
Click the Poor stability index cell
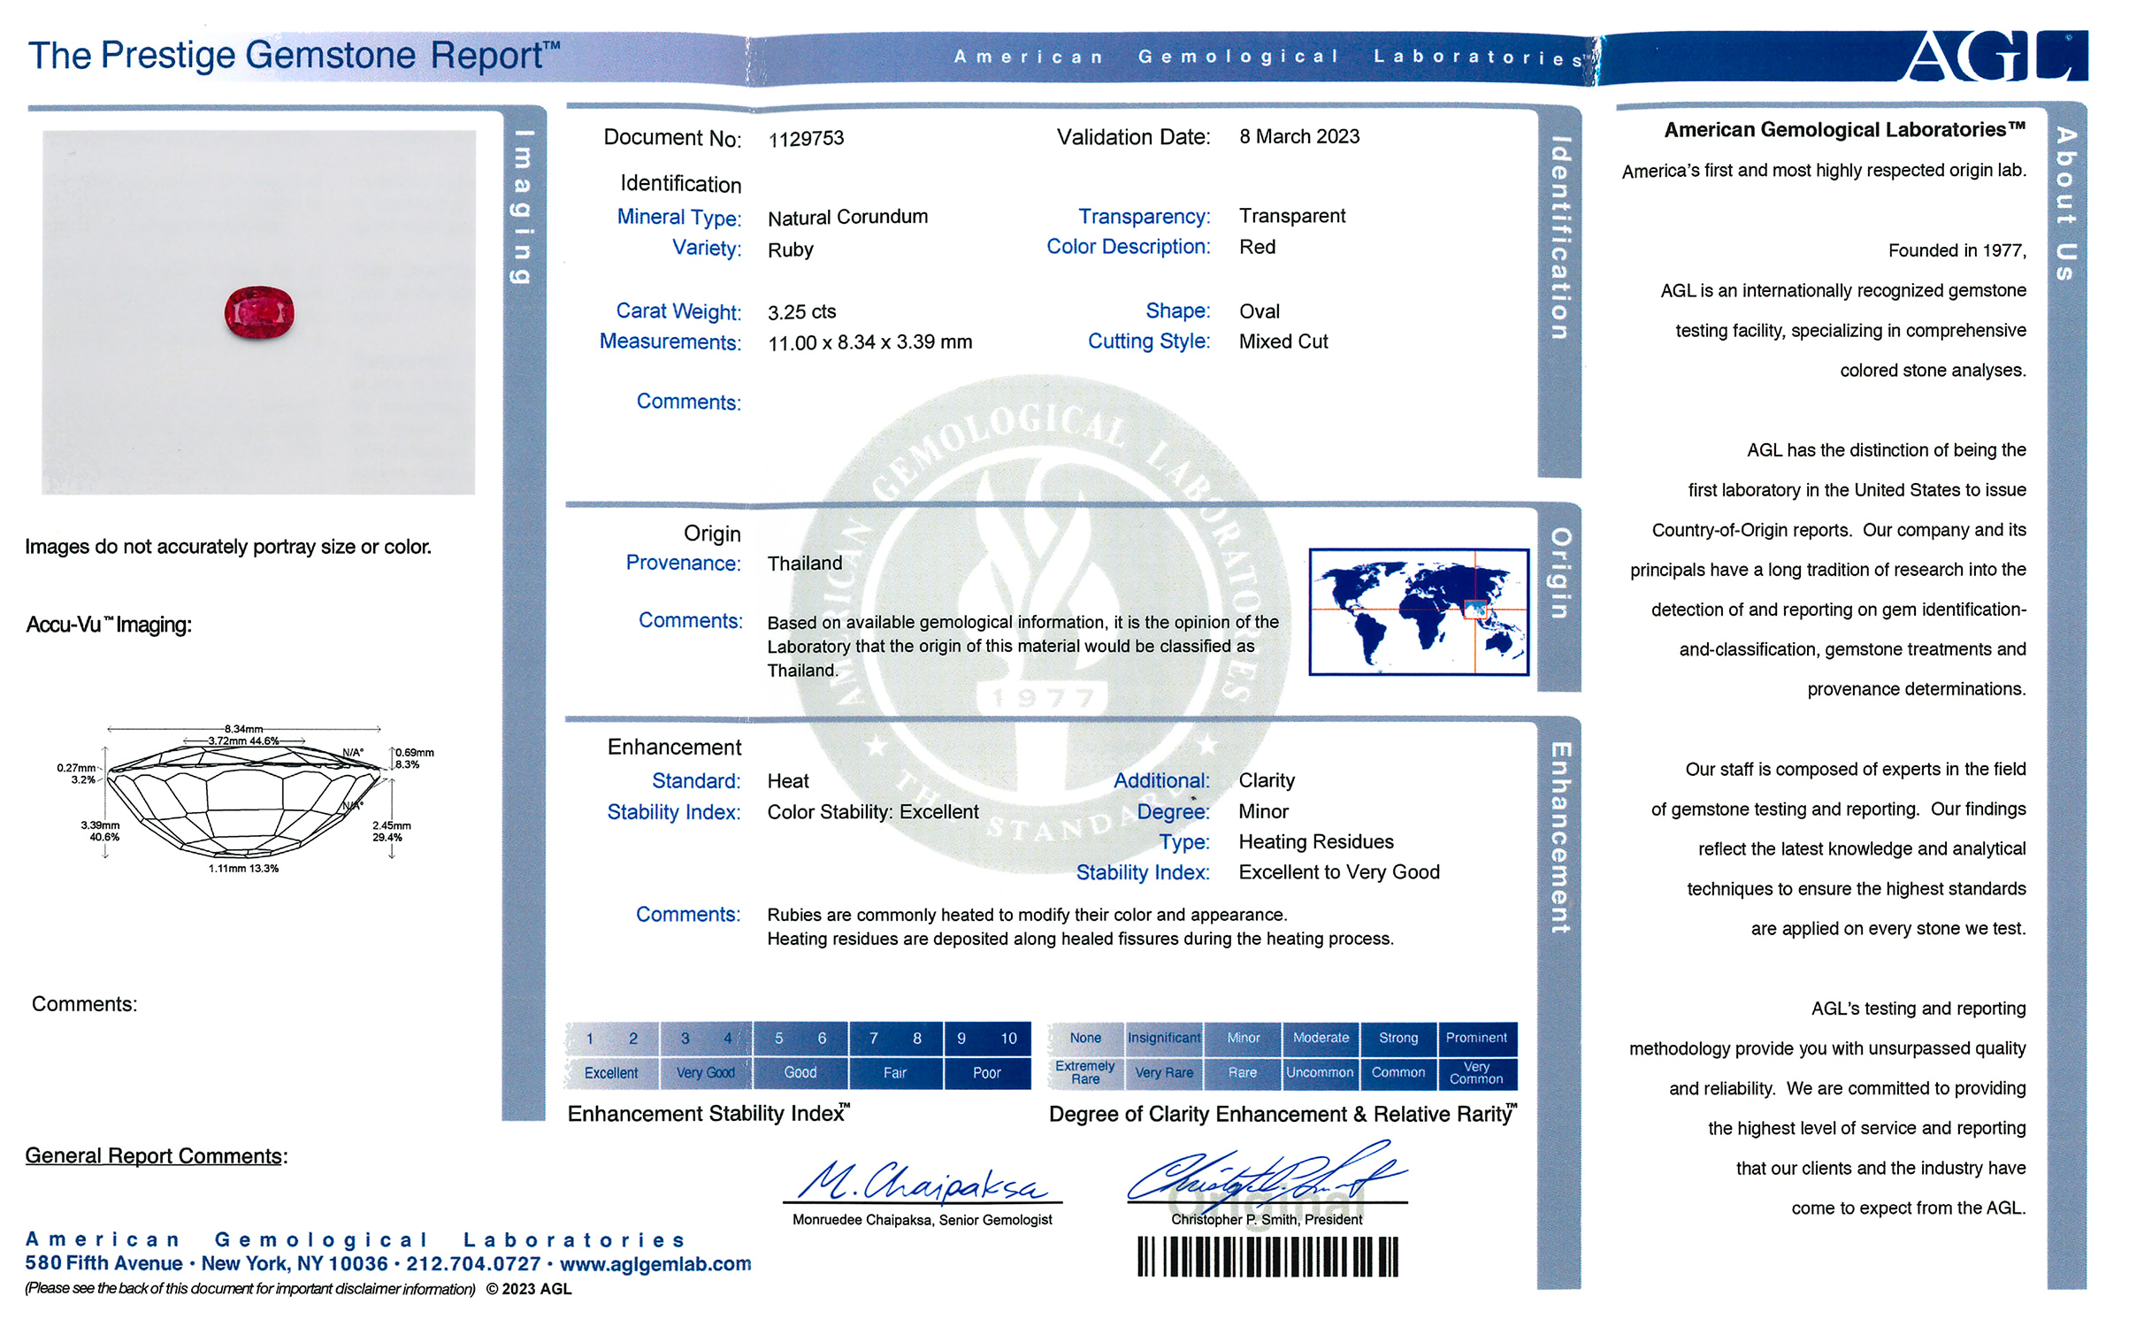[x=986, y=1072]
